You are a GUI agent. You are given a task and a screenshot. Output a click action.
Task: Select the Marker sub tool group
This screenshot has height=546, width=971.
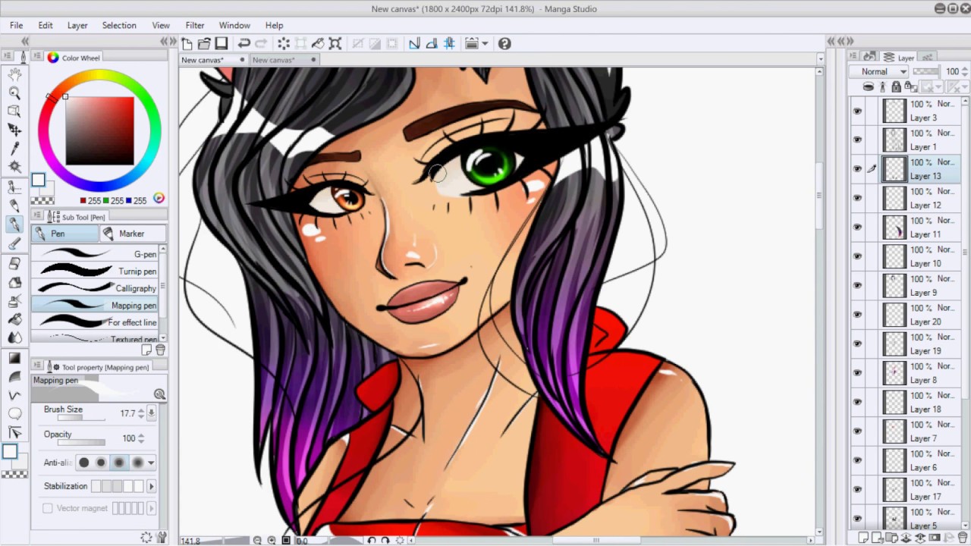point(132,234)
